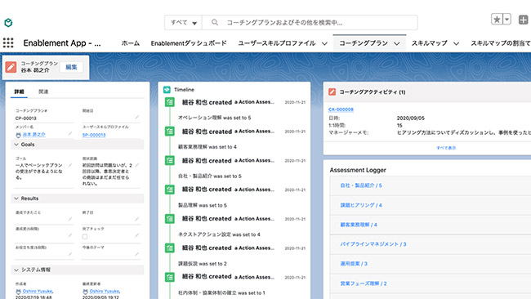This screenshot has height=299, width=531.
Task: Focus the コーチングプラン search input field
Action: 310,23
